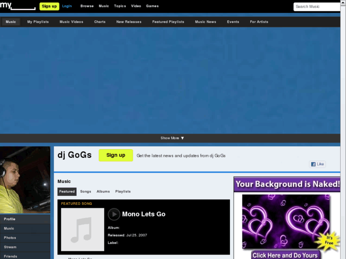346x259 pixels.
Task: Open the Login link
Action: pos(67,6)
